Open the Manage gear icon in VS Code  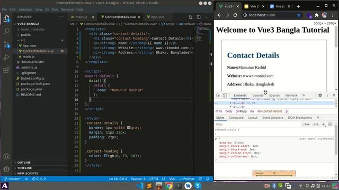[x=6, y=169]
